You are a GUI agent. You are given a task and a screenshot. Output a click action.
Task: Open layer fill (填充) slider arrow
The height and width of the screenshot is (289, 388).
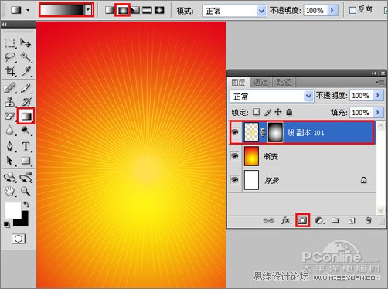coord(378,112)
